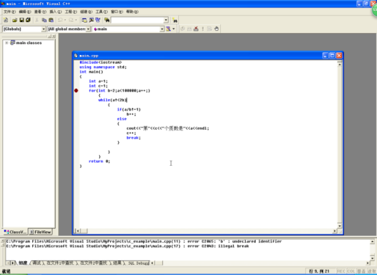Viewport: 377px width, 275px height.
Task: Toggle the Output window toolbar button
Action: pos(91,20)
